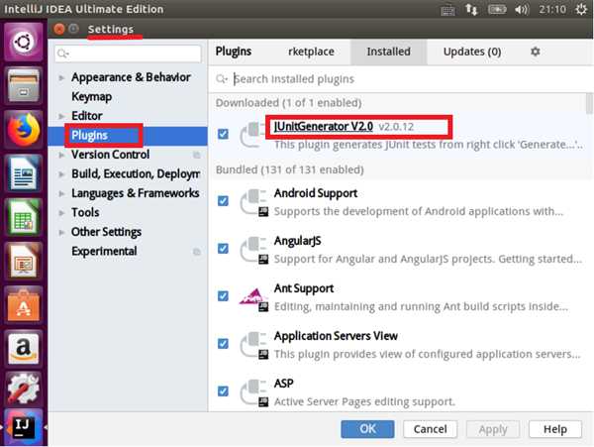
Task: Click Experimental project-level icon
Action: pyautogui.click(x=196, y=252)
